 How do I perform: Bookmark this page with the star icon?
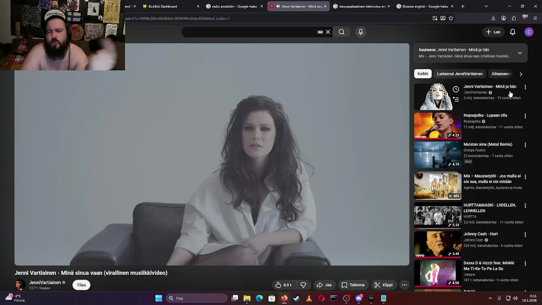[451, 18]
